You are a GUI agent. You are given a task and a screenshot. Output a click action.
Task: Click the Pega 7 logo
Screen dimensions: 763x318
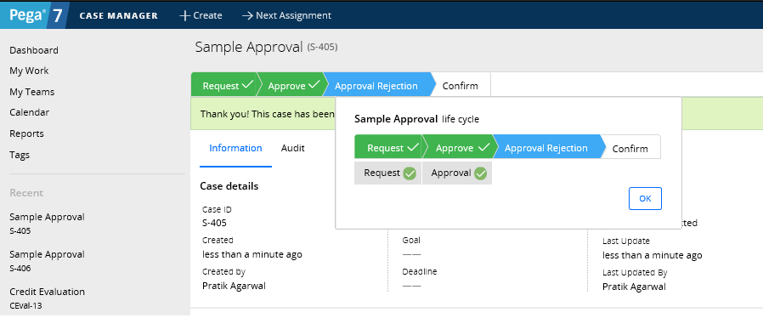click(x=35, y=15)
